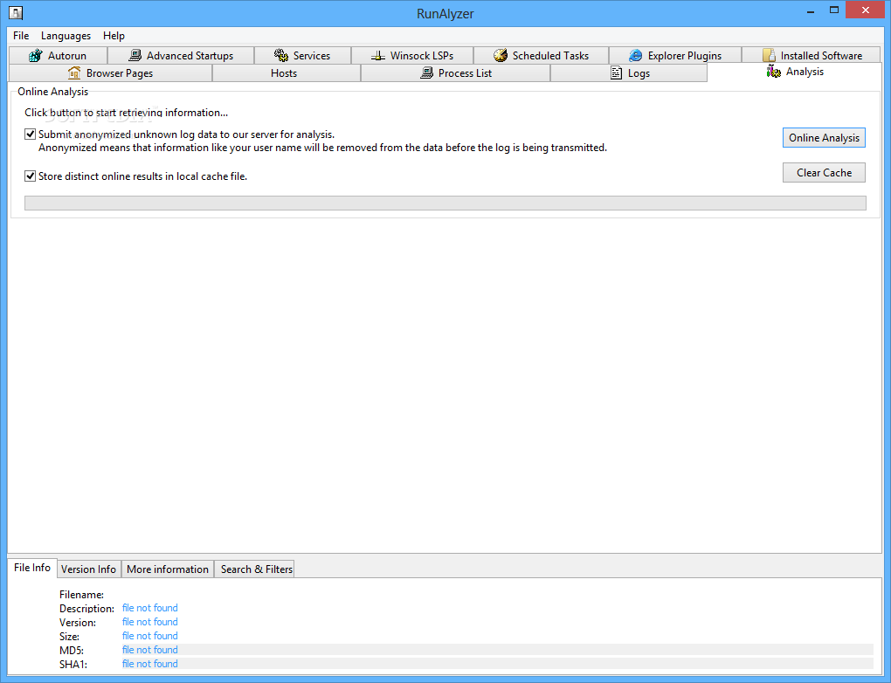Switch to the Scheduled Tasks tab label
Image resolution: width=891 pixels, height=683 pixels.
click(x=550, y=55)
